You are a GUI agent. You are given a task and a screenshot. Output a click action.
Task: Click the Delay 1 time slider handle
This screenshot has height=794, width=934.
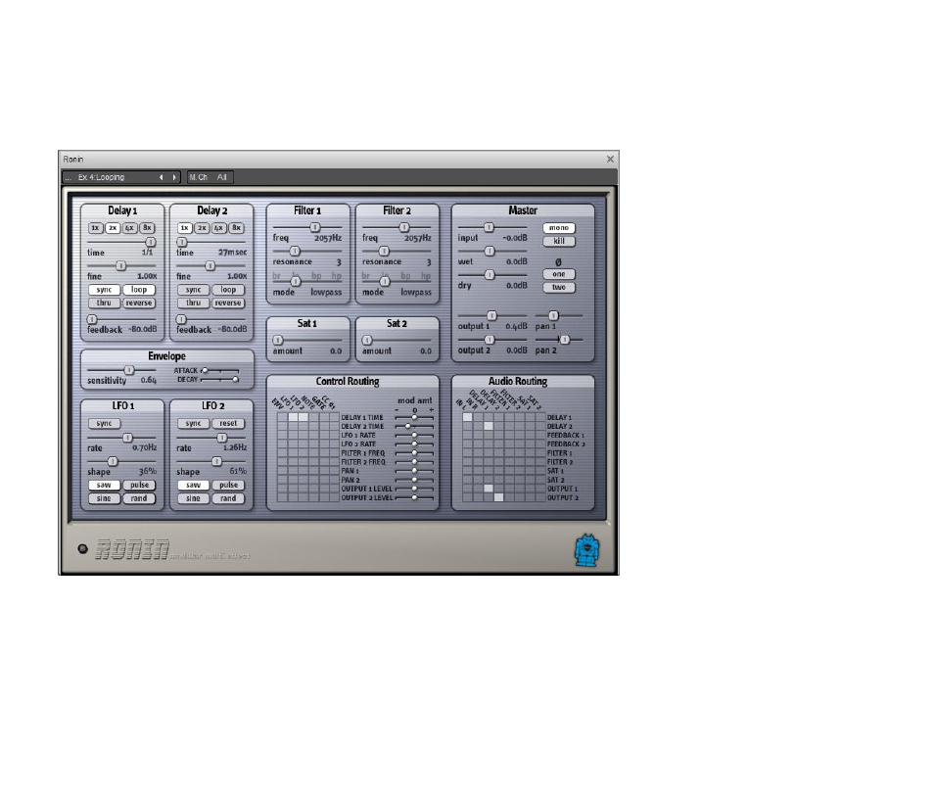(x=151, y=242)
